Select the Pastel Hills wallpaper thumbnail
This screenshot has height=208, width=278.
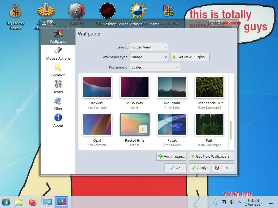click(x=135, y=124)
